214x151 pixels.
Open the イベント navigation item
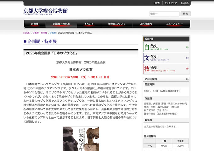[89, 24]
